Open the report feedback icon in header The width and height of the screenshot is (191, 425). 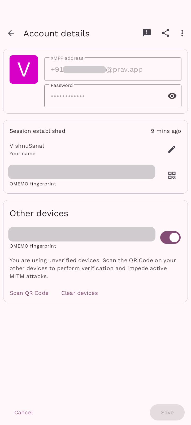coord(147,33)
